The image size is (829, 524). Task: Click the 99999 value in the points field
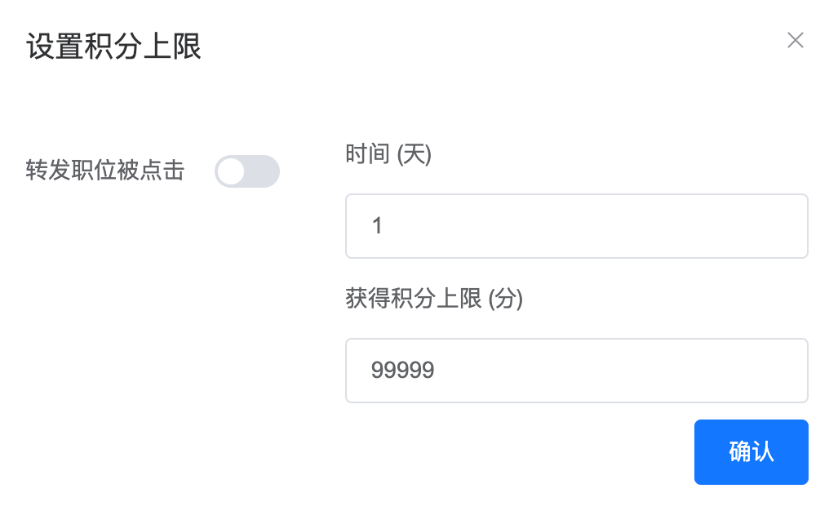(402, 370)
